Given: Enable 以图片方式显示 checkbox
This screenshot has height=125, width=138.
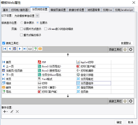Looking at the screenshot, I should [21, 29].
